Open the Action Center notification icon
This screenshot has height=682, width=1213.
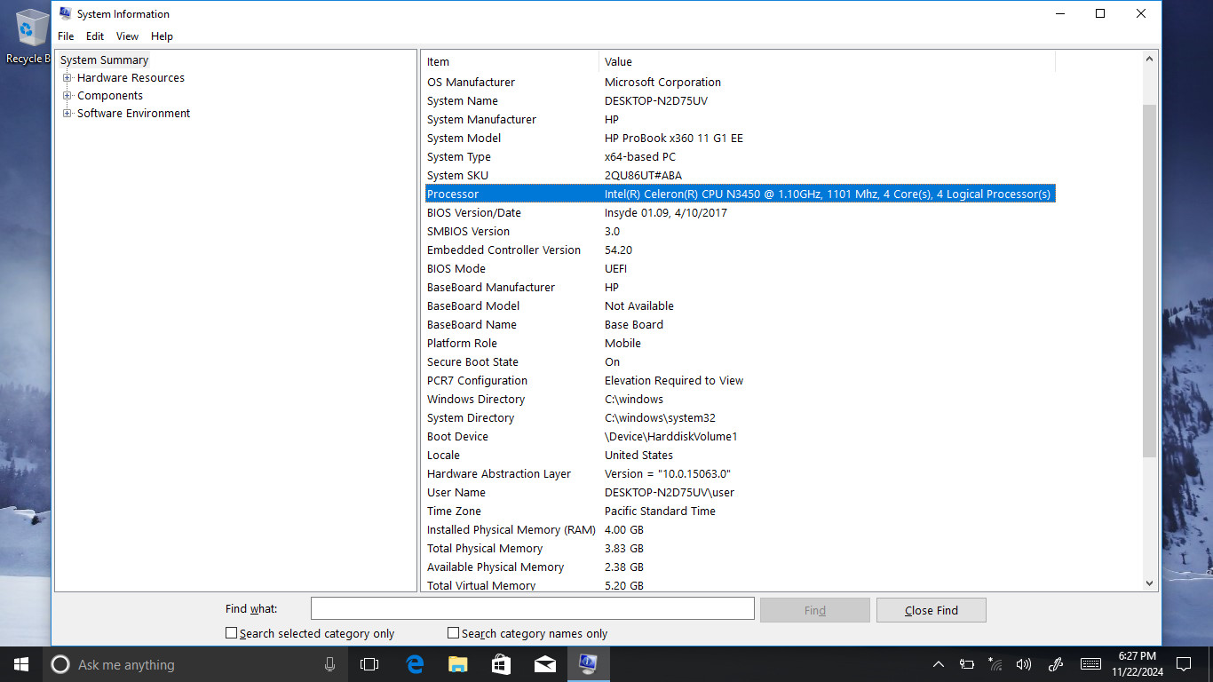tap(1183, 664)
